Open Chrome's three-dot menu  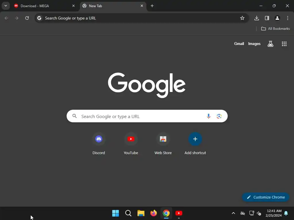[x=288, y=18]
